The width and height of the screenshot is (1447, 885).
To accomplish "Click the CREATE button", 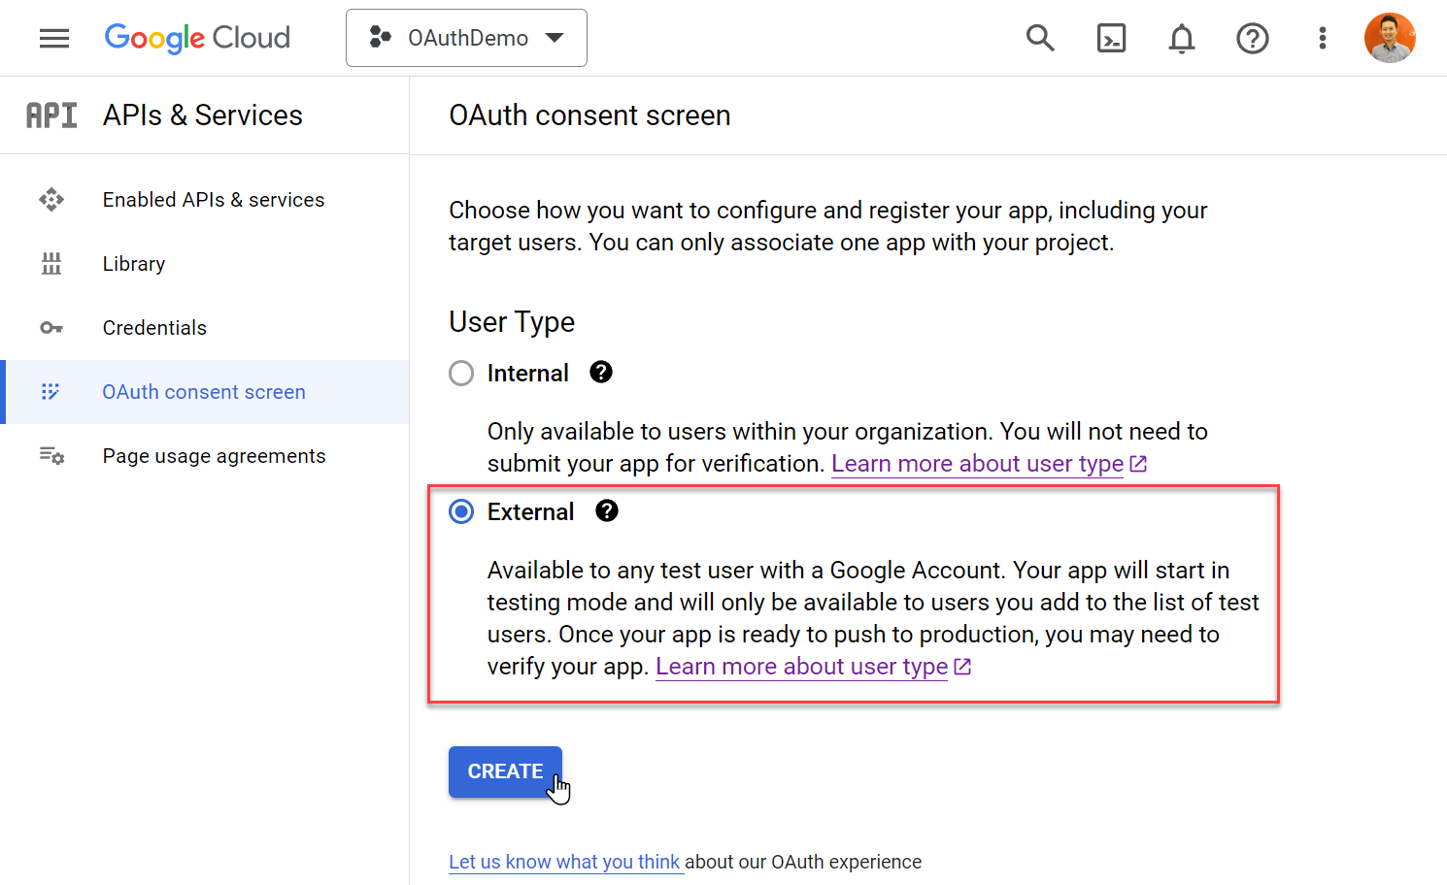I will (x=505, y=771).
